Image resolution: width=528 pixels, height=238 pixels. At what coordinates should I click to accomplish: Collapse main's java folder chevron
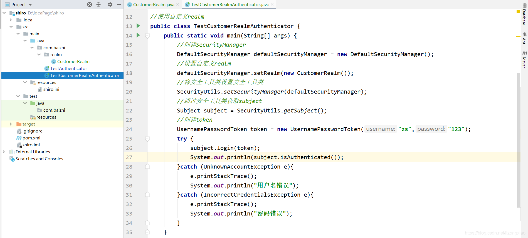(25, 41)
